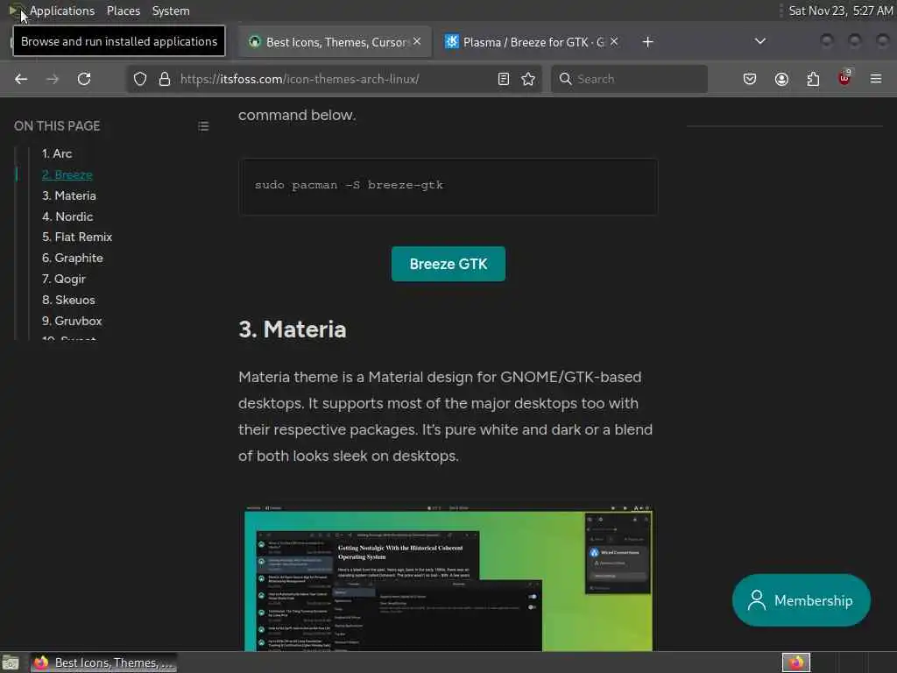Open the extensions puzzle icon
The height and width of the screenshot is (673, 897).
point(813,79)
